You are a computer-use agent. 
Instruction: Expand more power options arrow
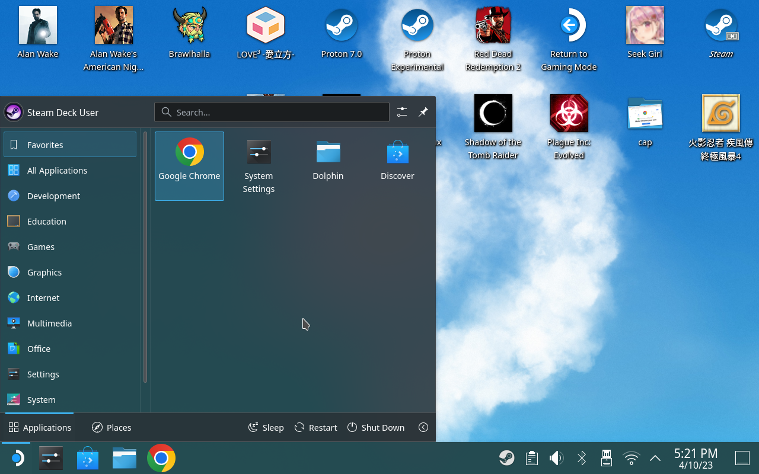coord(423,427)
